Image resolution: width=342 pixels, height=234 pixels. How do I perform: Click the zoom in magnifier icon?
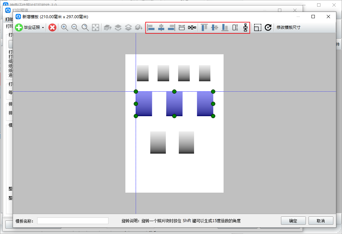click(65, 27)
